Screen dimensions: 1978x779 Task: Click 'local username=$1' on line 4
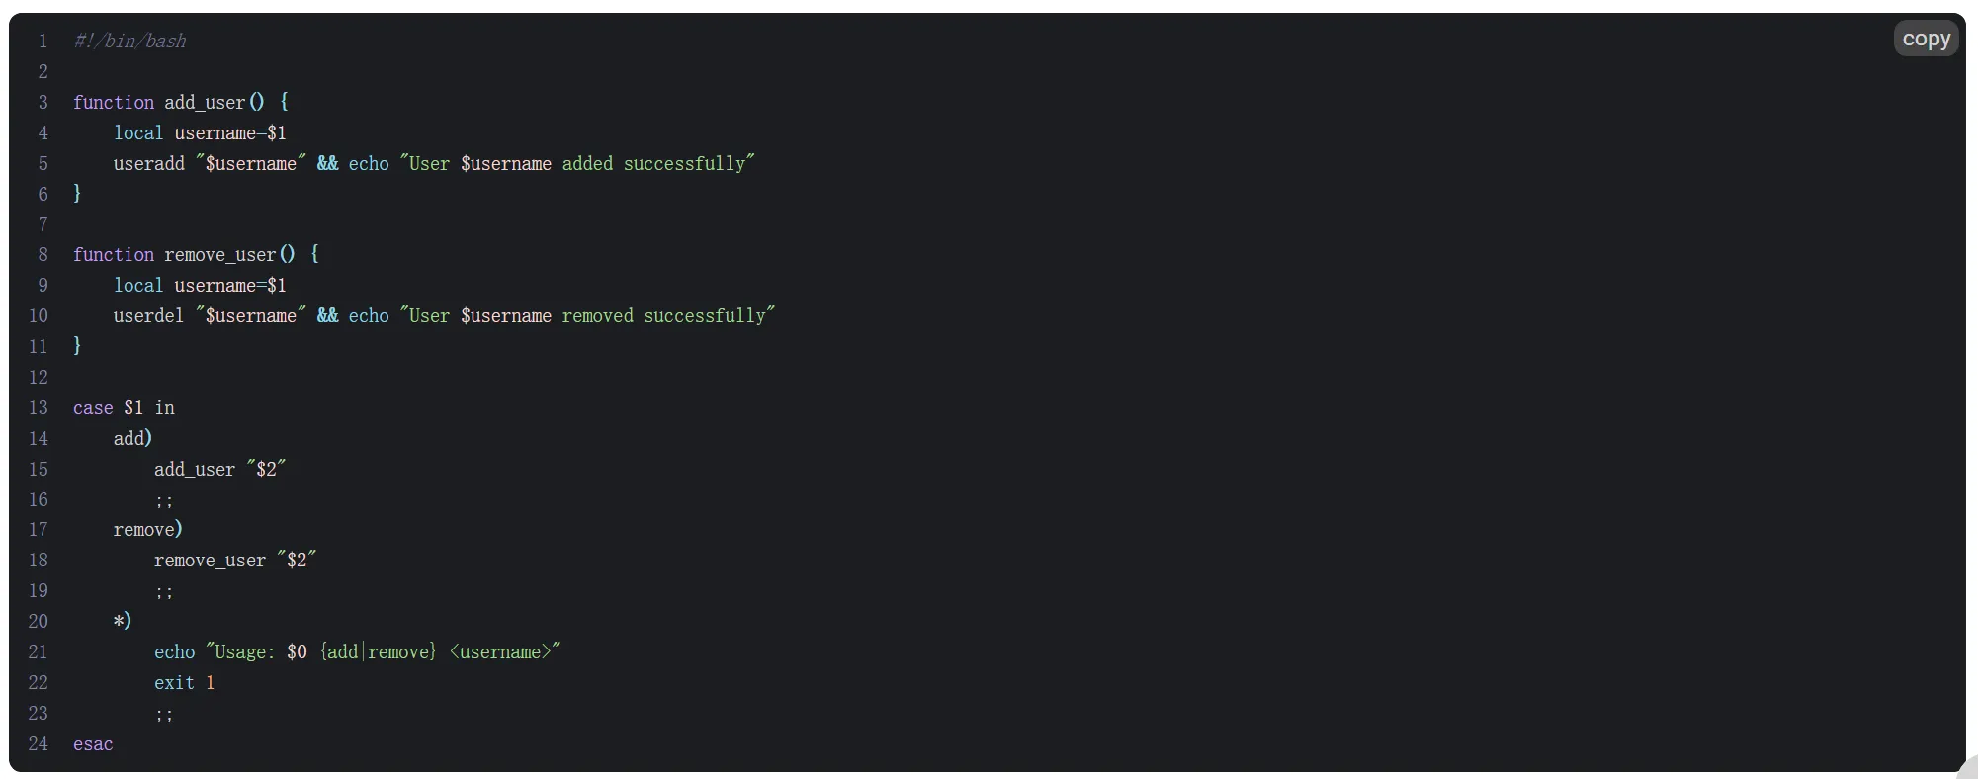[x=200, y=133]
